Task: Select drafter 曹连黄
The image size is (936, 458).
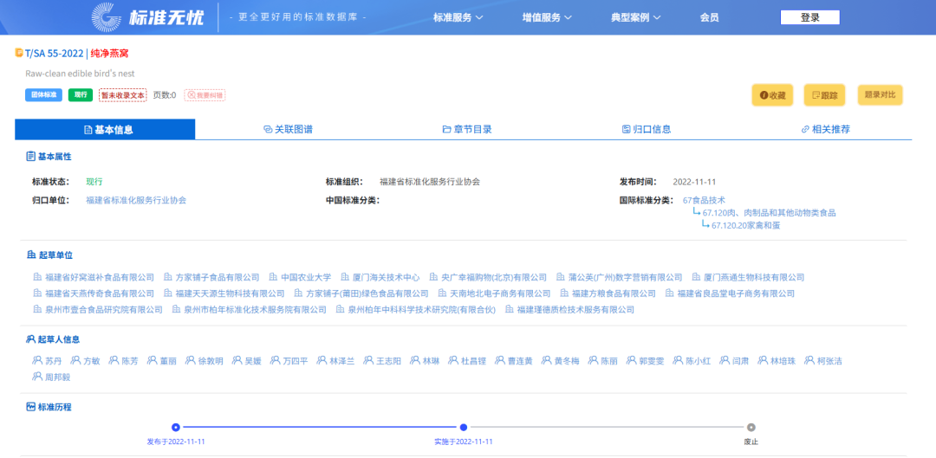Action: click(x=520, y=361)
